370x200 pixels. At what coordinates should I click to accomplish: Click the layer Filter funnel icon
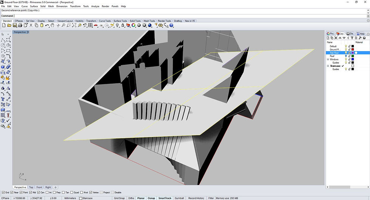pos(352,38)
